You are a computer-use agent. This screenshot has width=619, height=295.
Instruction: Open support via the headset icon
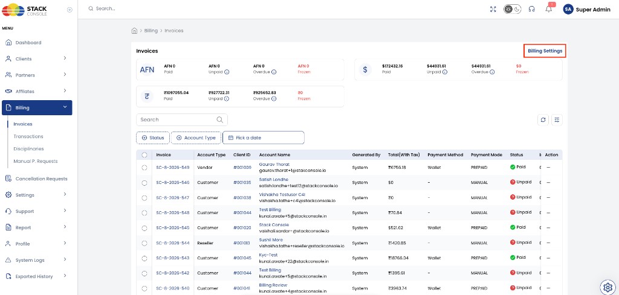[532, 9]
